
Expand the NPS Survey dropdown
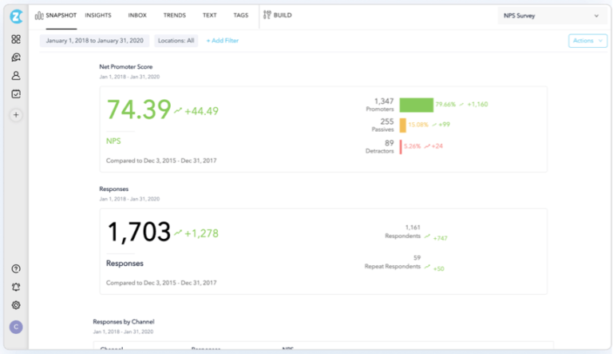coord(552,16)
